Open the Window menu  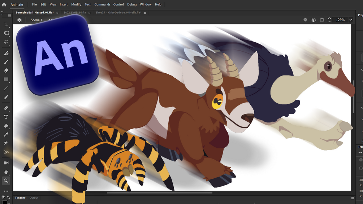point(146,4)
